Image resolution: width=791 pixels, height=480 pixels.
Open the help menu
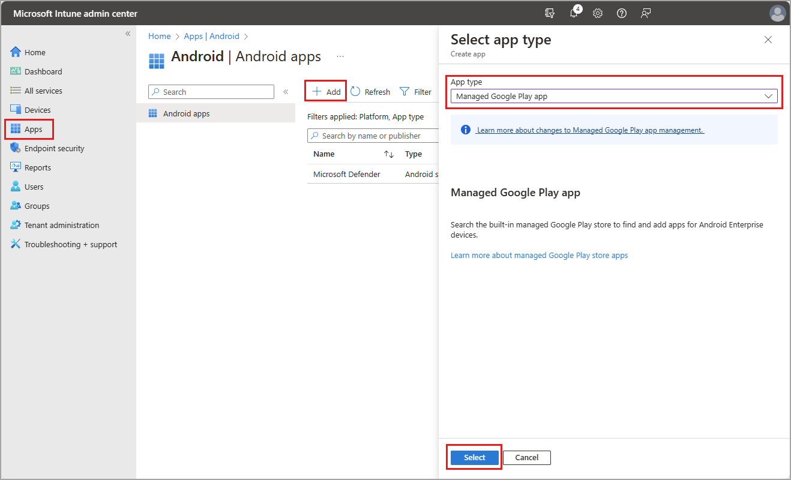coord(621,13)
